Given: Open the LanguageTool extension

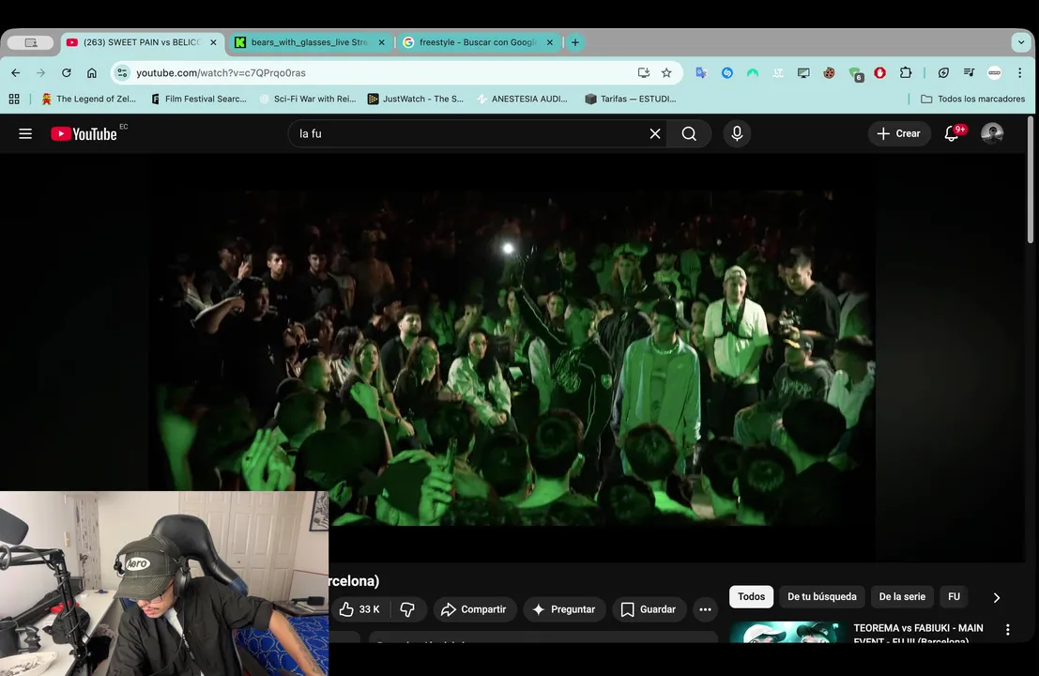Looking at the screenshot, I should coord(778,73).
